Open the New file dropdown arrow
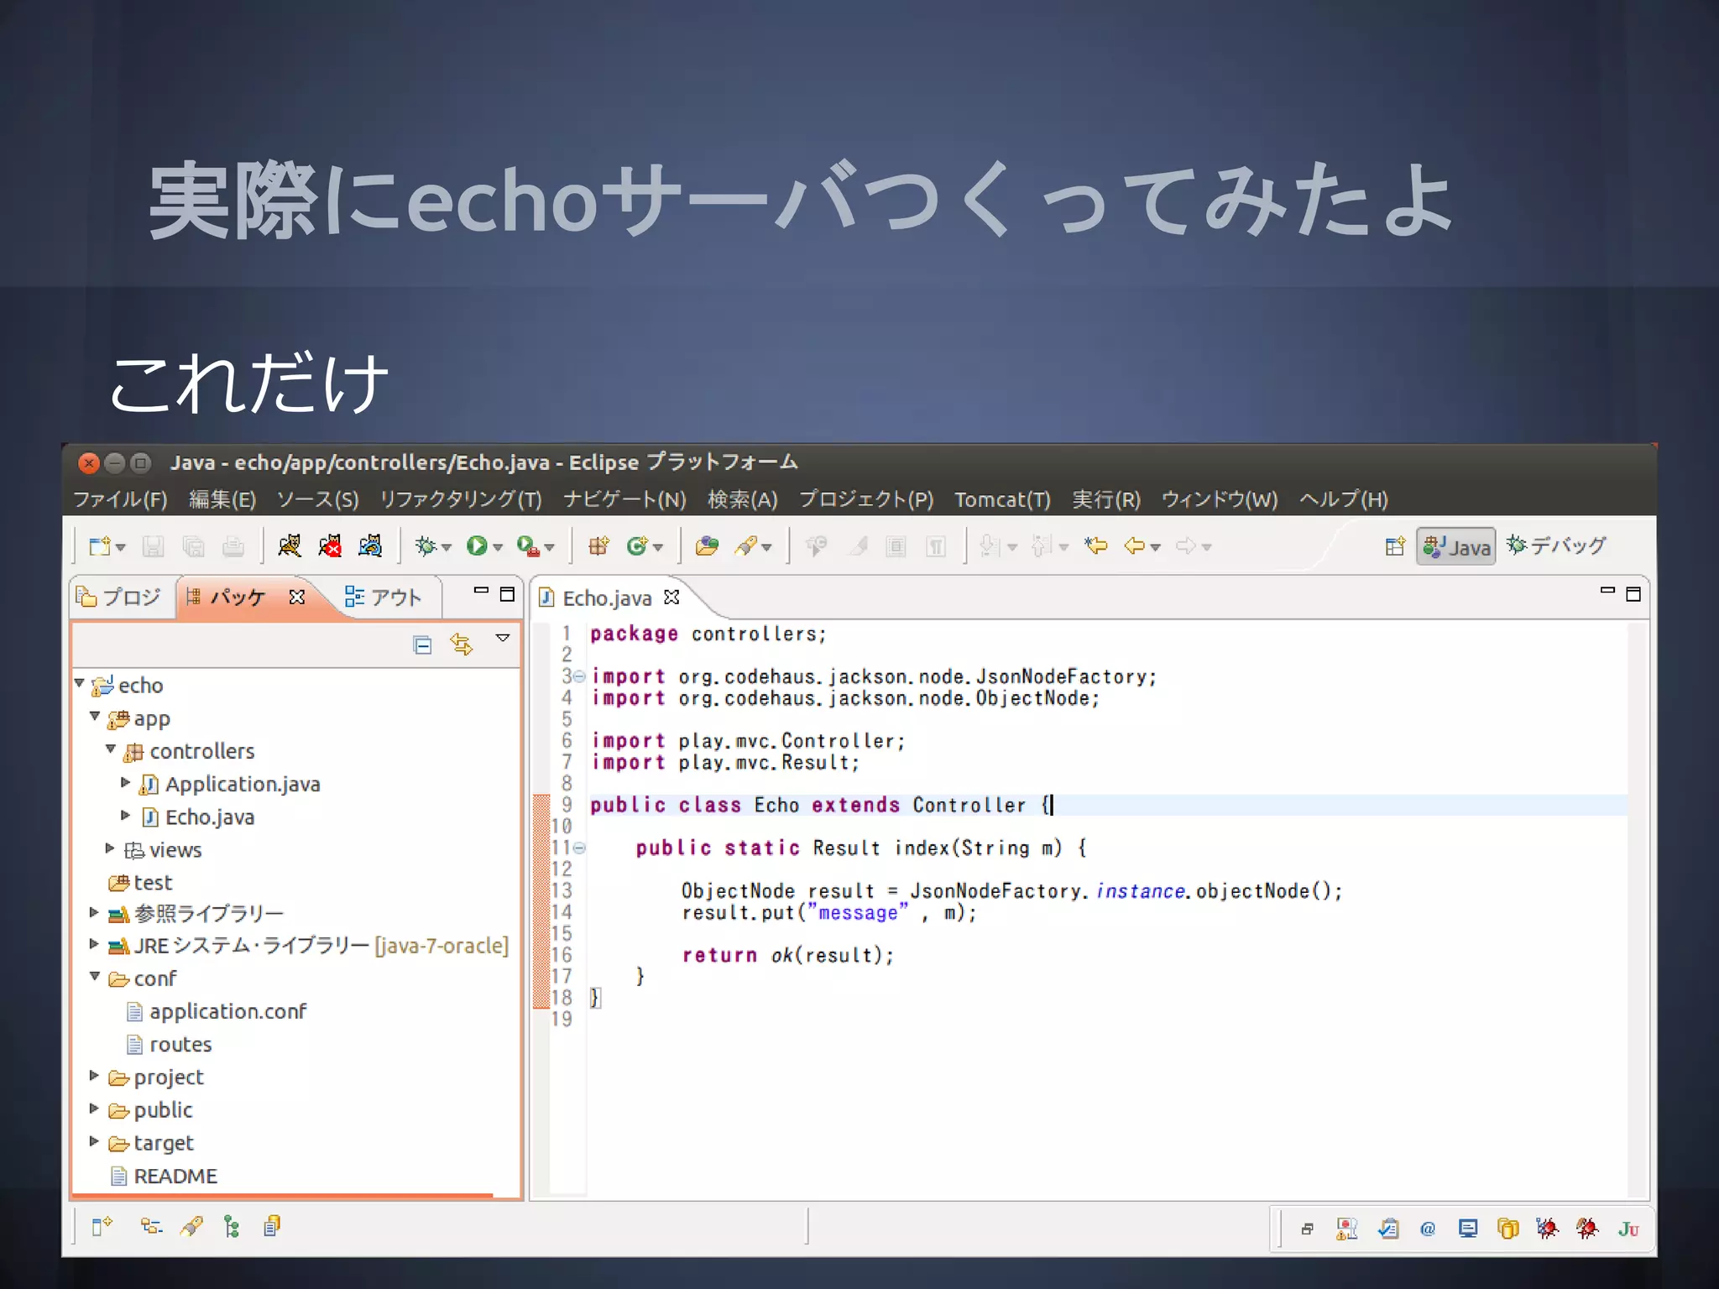Image resolution: width=1719 pixels, height=1289 pixels. pyautogui.click(x=121, y=548)
